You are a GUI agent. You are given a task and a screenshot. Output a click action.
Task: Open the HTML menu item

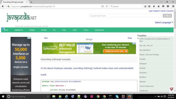[64, 30]
